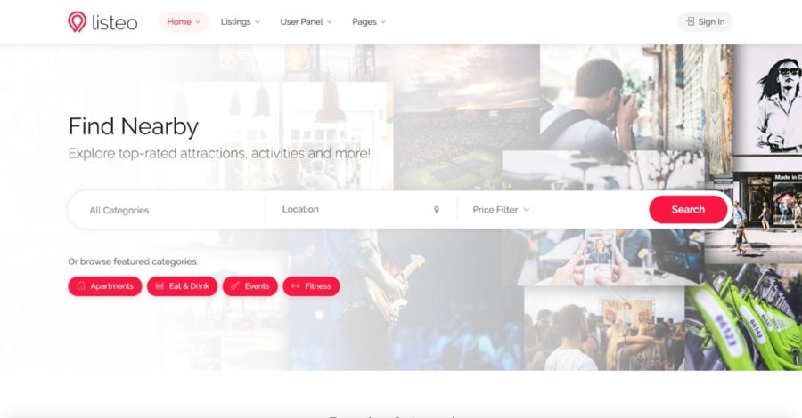The width and height of the screenshot is (802, 418).
Task: Open the All Categories selector
Action: (167, 210)
